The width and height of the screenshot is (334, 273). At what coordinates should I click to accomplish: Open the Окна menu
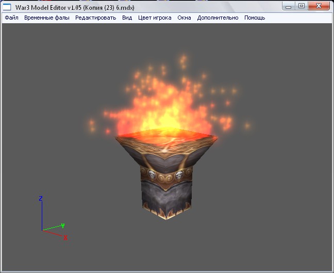click(x=184, y=18)
